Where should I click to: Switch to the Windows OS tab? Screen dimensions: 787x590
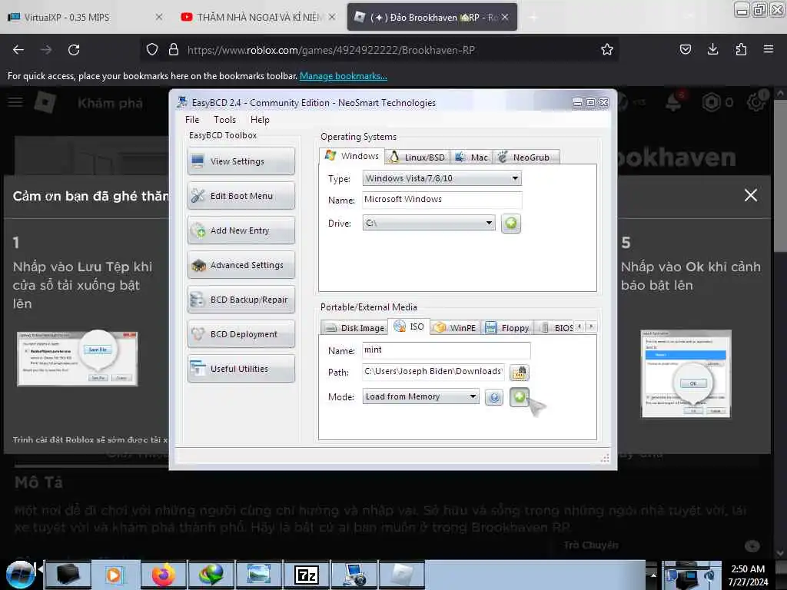point(352,156)
